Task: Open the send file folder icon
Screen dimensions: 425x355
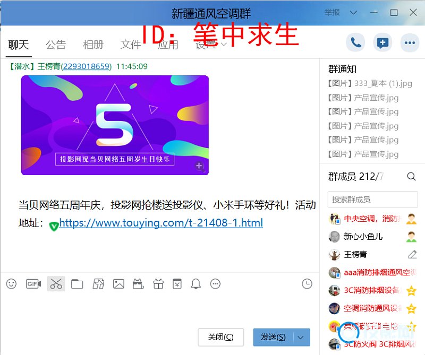Action: click(x=77, y=284)
